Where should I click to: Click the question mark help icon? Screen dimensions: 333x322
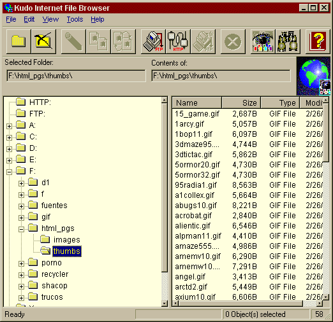(318, 41)
